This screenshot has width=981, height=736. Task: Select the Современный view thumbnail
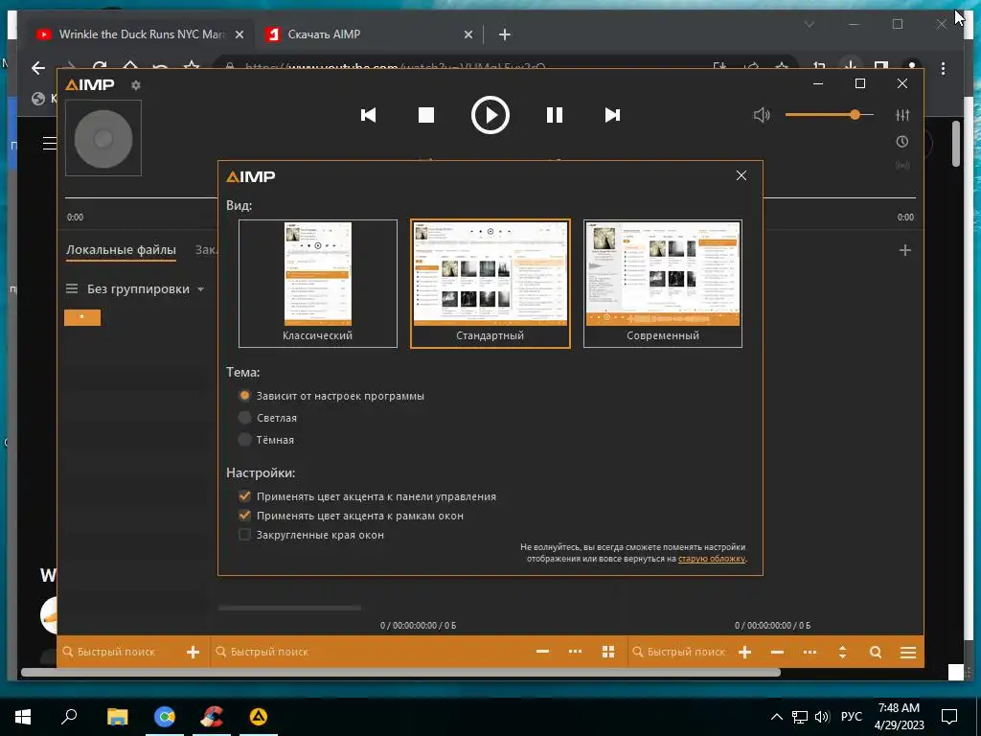click(x=663, y=283)
